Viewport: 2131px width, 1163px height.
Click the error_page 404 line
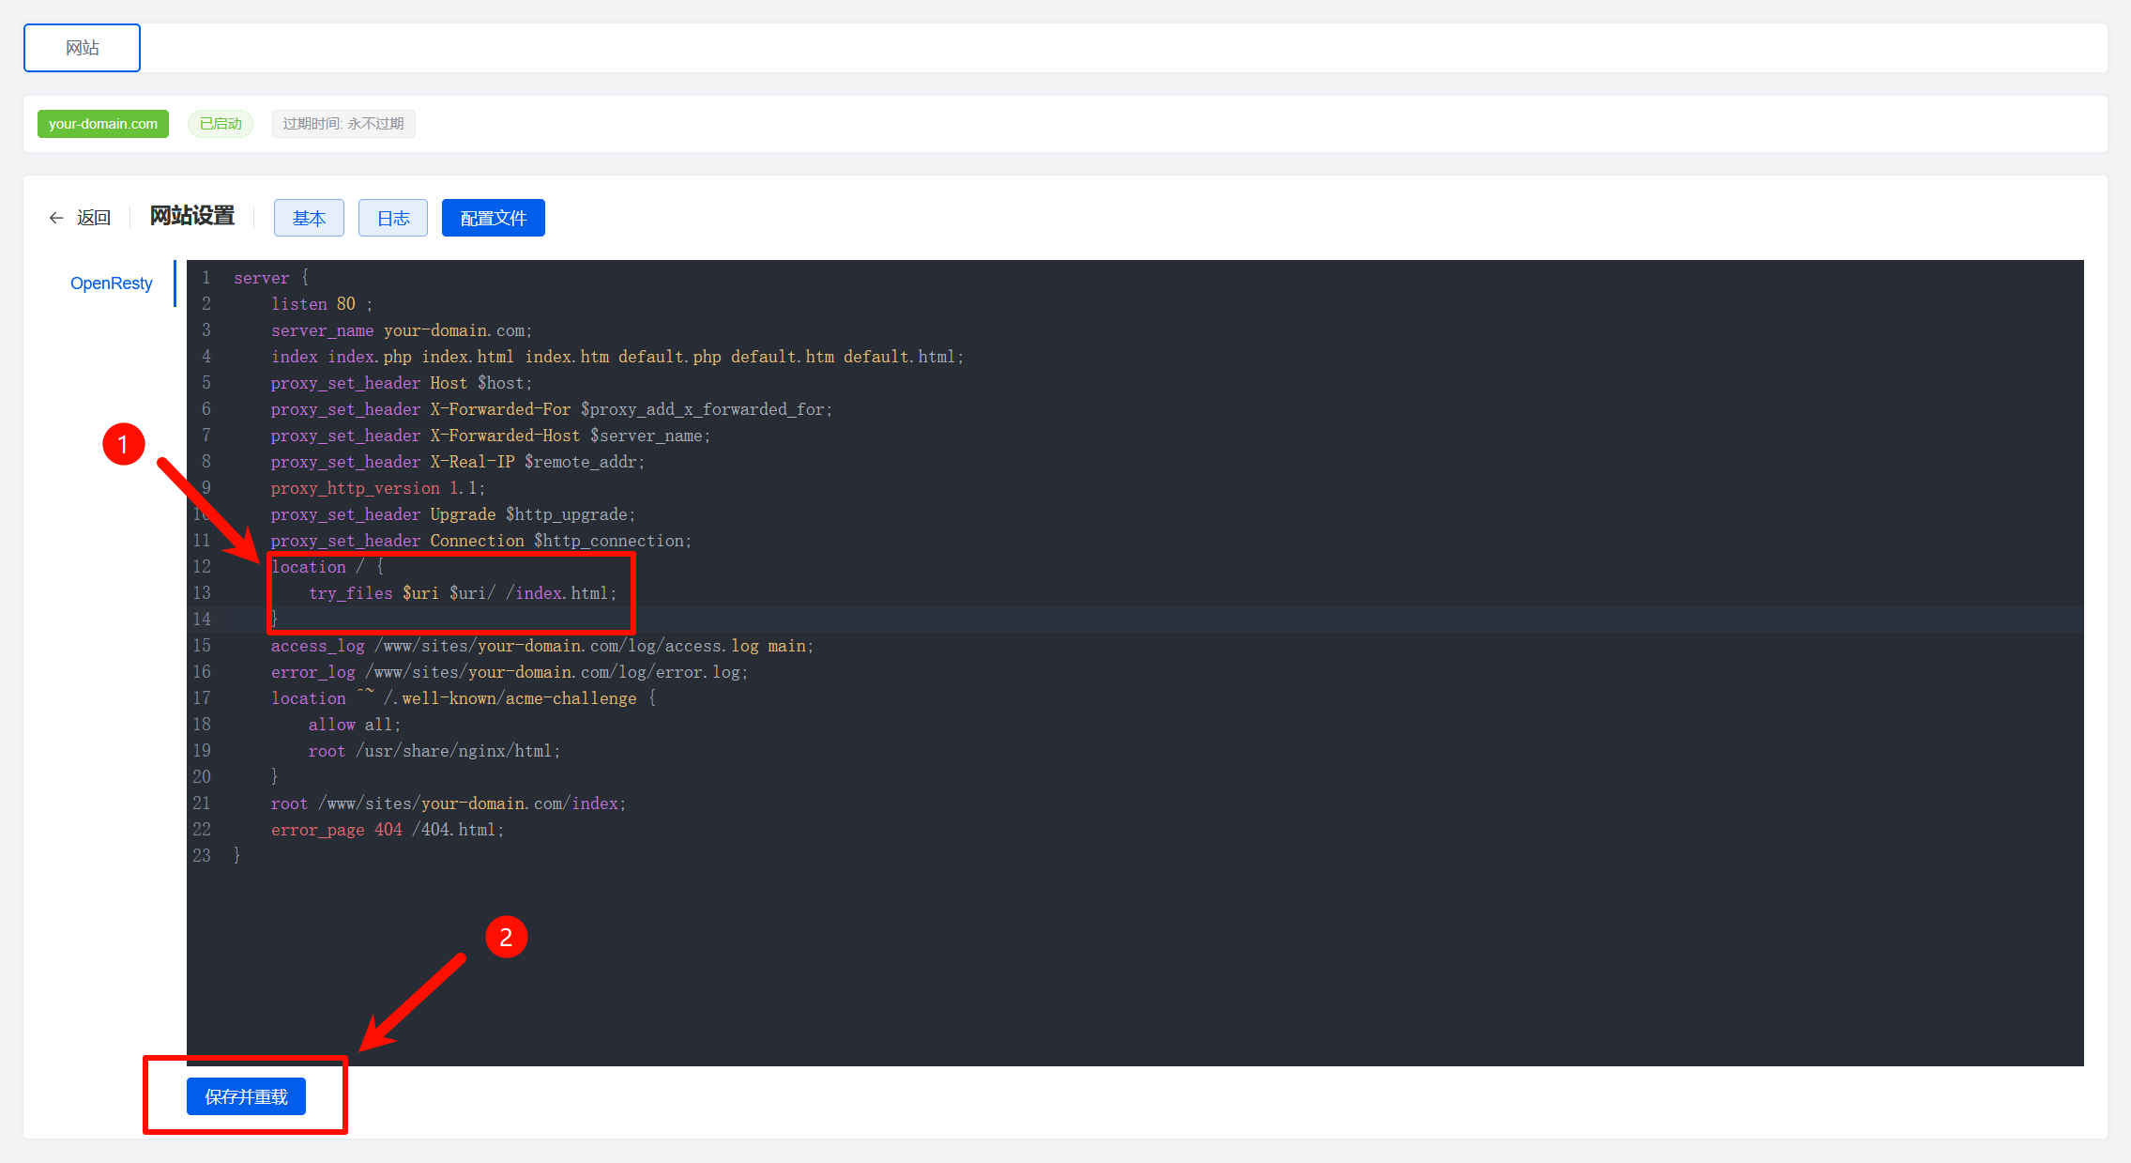pos(387,830)
